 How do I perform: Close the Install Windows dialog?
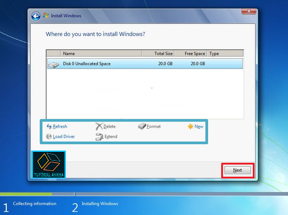(249, 11)
